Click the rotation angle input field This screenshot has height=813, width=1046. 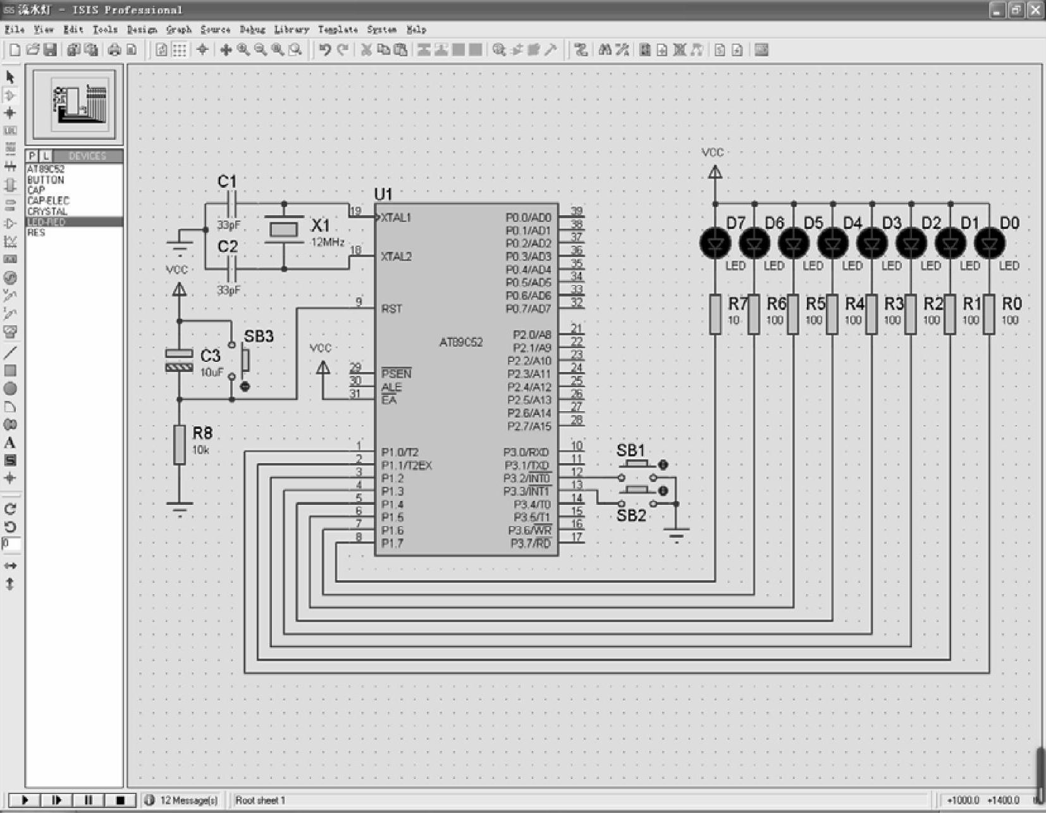(x=11, y=544)
